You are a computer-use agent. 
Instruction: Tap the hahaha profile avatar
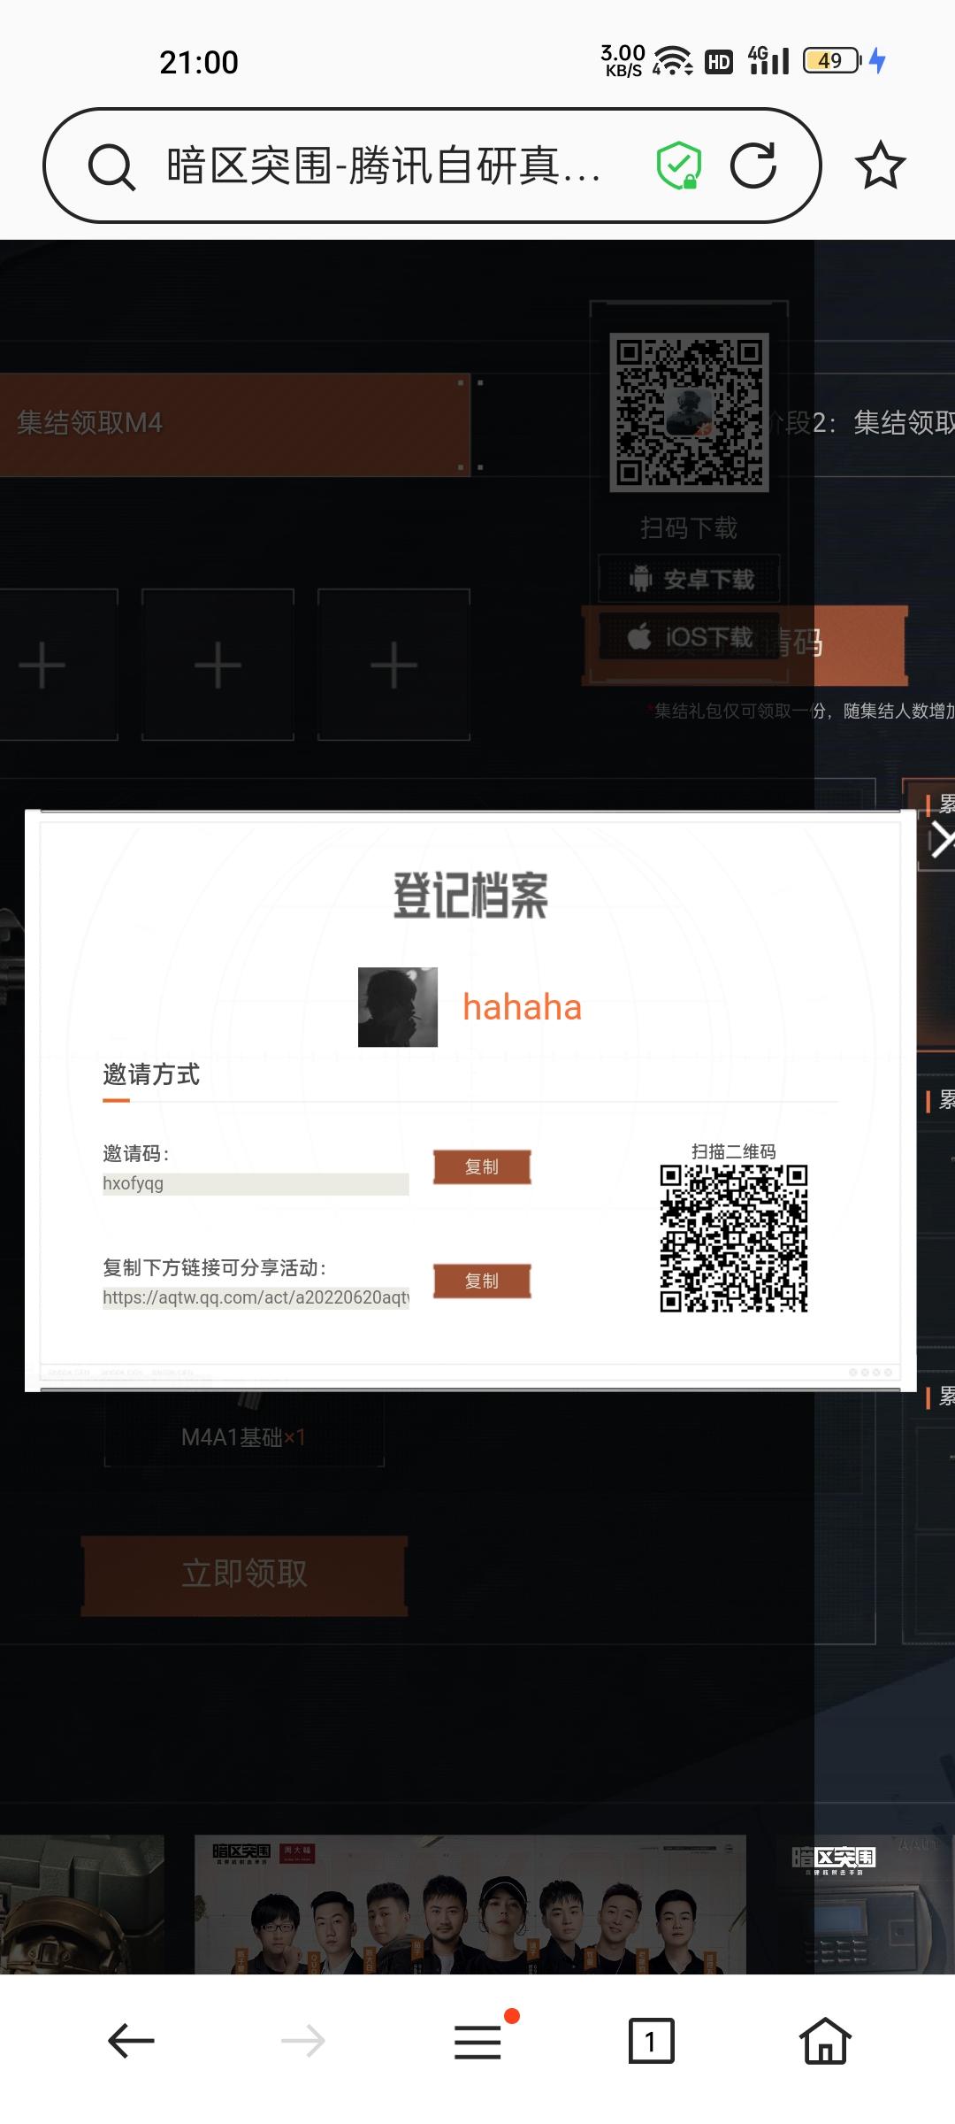(x=398, y=1007)
